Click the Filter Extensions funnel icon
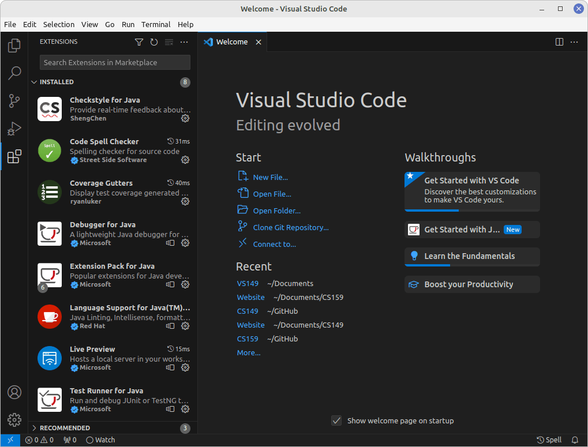Viewport: 588px width, 447px height. pos(138,42)
